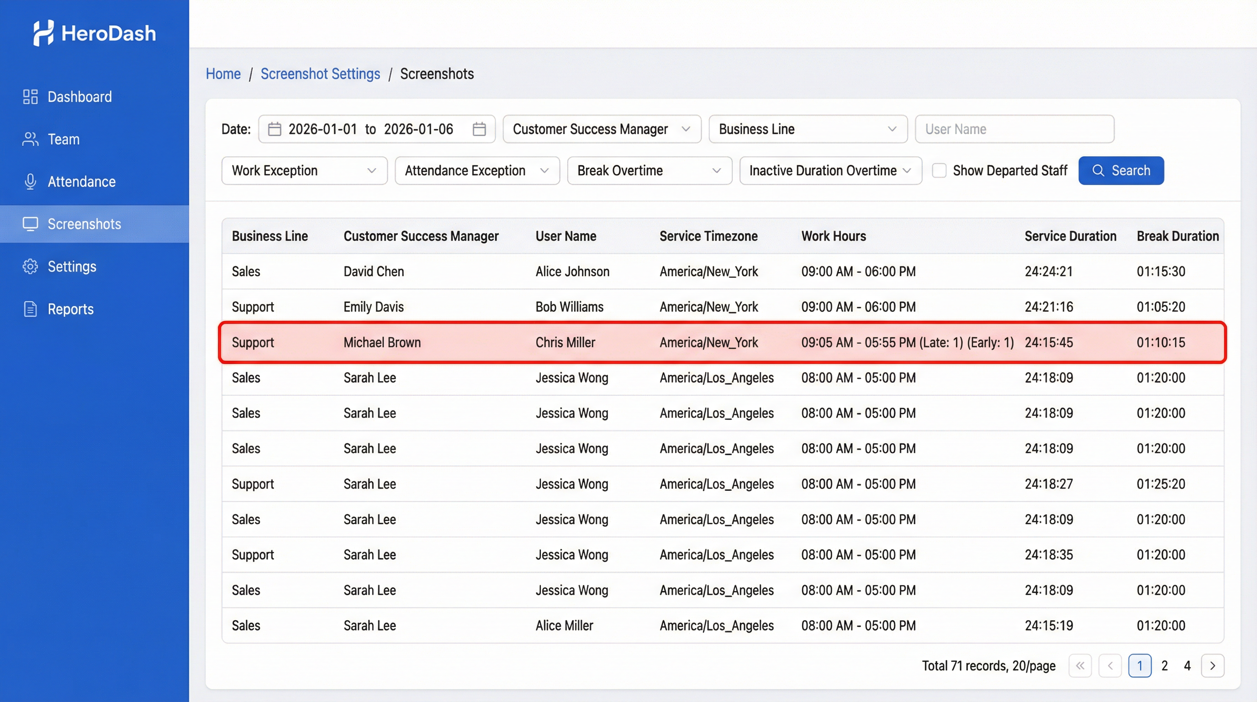Click the Settings gear icon in sidebar
1257x702 pixels.
coord(30,266)
